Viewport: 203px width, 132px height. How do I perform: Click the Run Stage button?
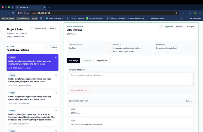tap(73, 61)
